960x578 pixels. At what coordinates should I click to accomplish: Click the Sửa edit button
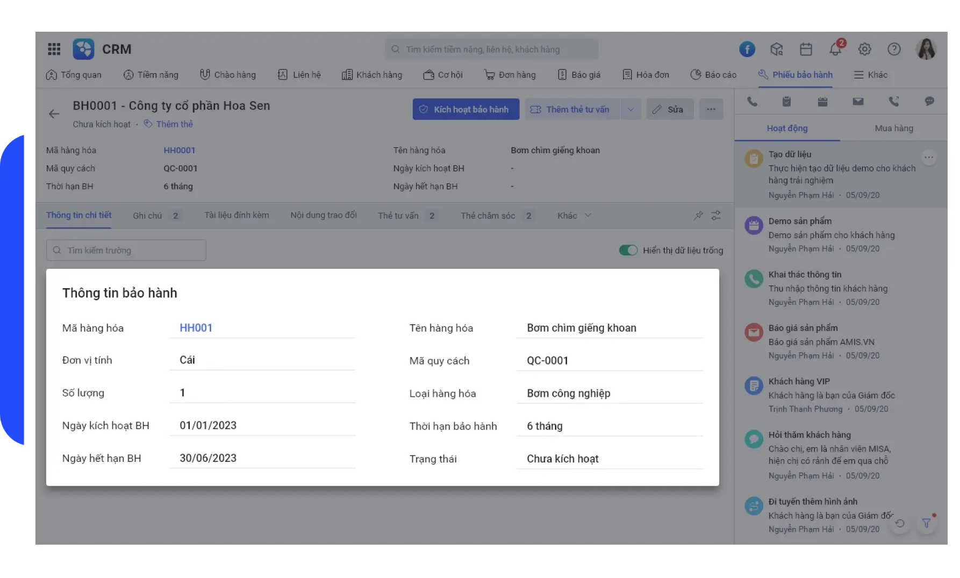click(x=670, y=109)
